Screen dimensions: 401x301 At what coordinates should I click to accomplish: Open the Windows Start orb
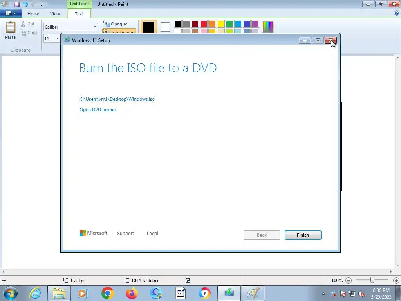pyautogui.click(x=11, y=293)
